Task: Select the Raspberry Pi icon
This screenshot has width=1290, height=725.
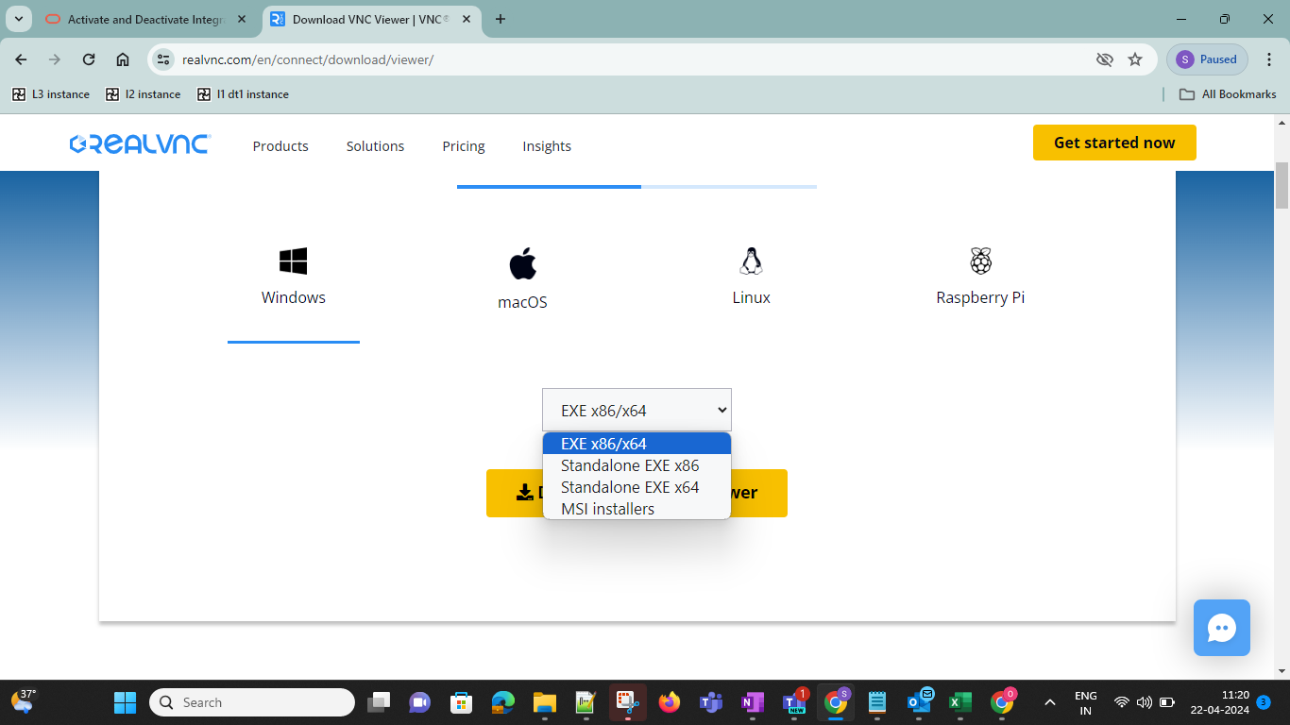Action: tap(980, 261)
